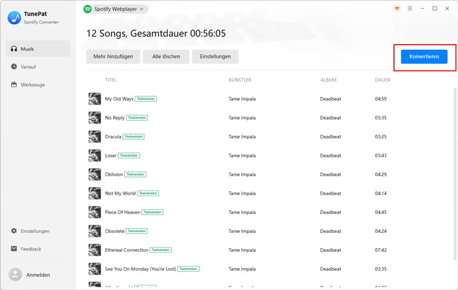Image resolution: width=458 pixels, height=290 pixels.
Task: Select the song title Piece Of Heaven
Action: 123,212
